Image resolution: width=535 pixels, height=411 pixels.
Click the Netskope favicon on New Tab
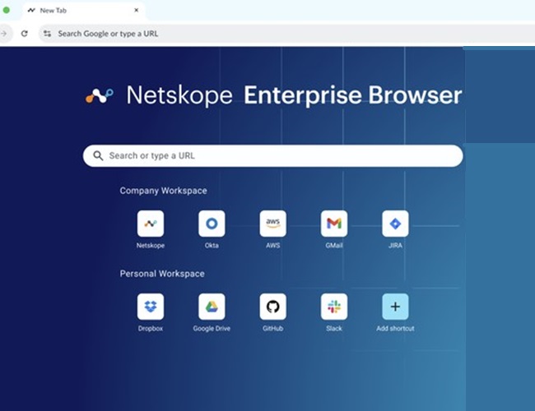pos(31,10)
